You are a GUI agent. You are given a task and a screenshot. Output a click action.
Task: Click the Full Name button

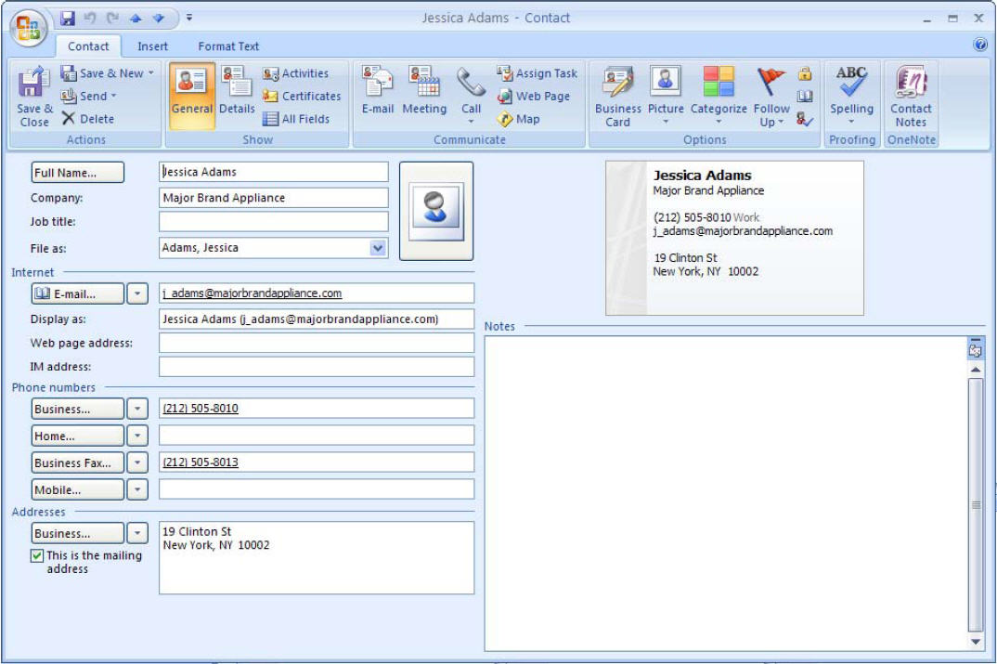click(77, 173)
